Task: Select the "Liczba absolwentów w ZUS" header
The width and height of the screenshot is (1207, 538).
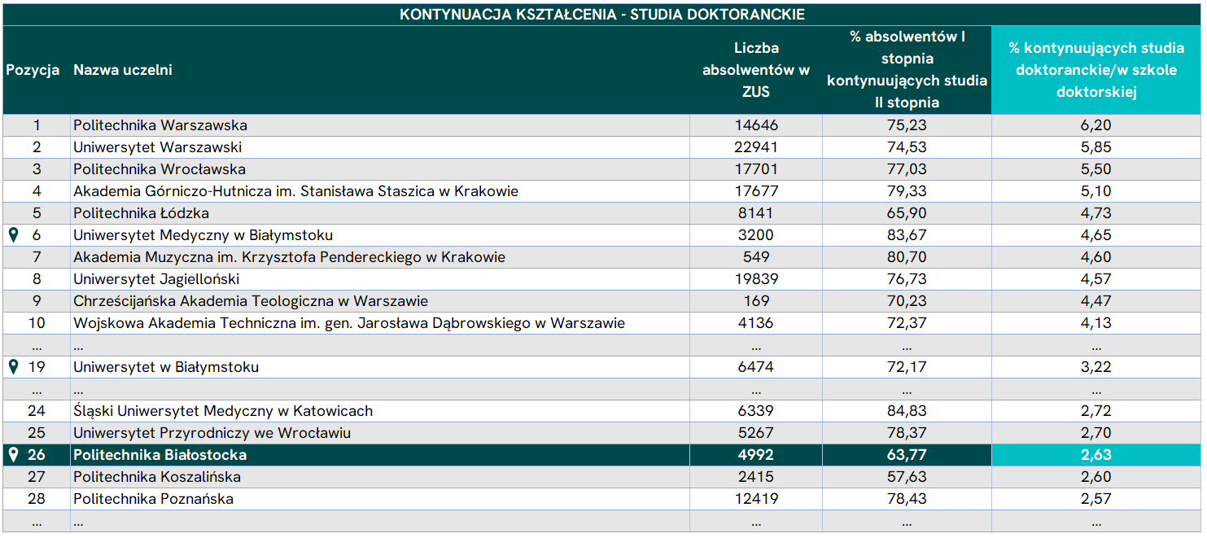Action: (x=756, y=70)
